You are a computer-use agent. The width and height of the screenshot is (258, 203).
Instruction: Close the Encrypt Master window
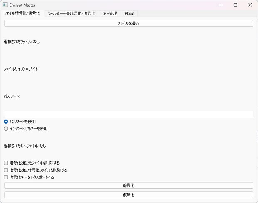tap(250, 5)
